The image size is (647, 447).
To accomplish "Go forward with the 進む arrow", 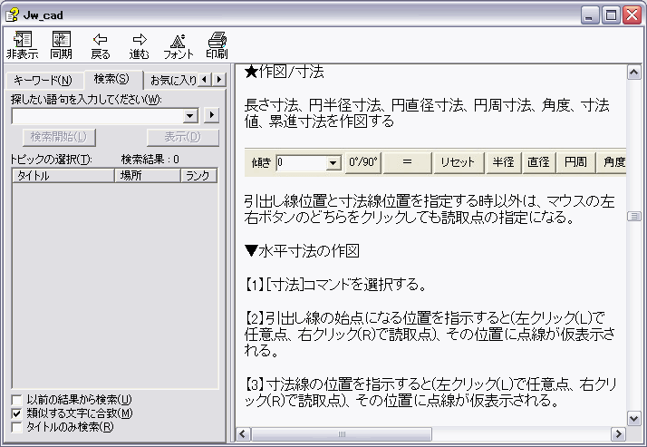I will [x=139, y=46].
